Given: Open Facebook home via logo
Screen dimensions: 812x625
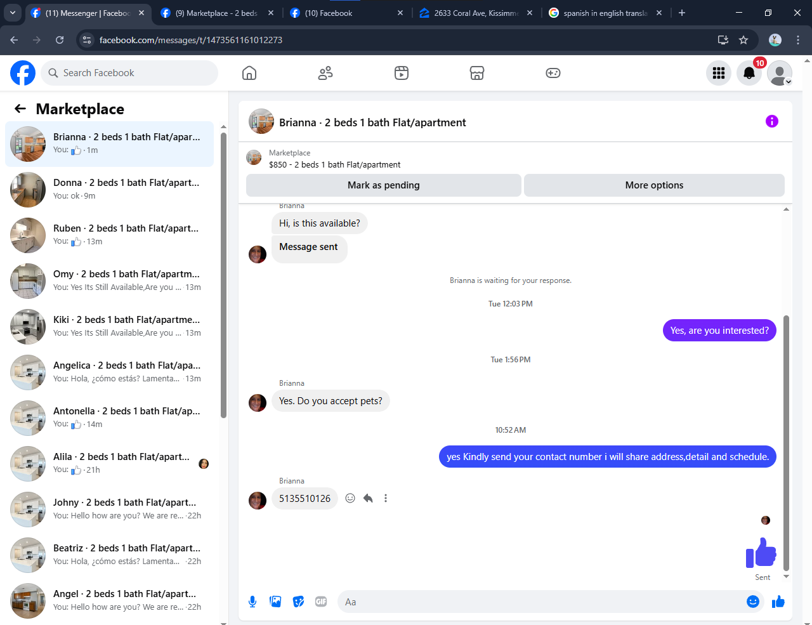Looking at the screenshot, I should [x=23, y=73].
